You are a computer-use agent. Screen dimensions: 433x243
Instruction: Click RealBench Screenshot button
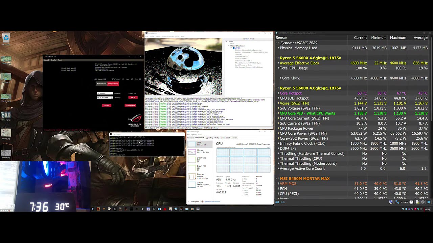[130, 106]
